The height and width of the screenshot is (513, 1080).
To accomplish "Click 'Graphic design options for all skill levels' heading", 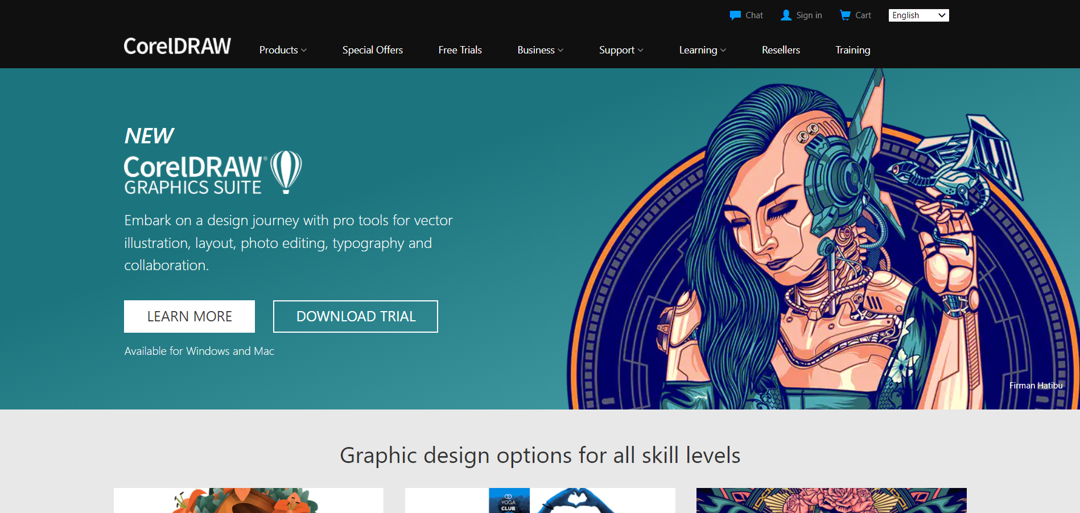I will point(540,455).
